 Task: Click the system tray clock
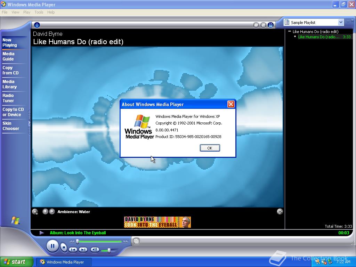[x=343, y=262]
